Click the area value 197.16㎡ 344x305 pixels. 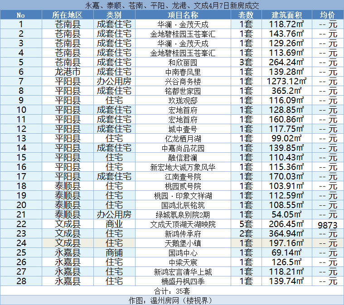click(x=286, y=243)
